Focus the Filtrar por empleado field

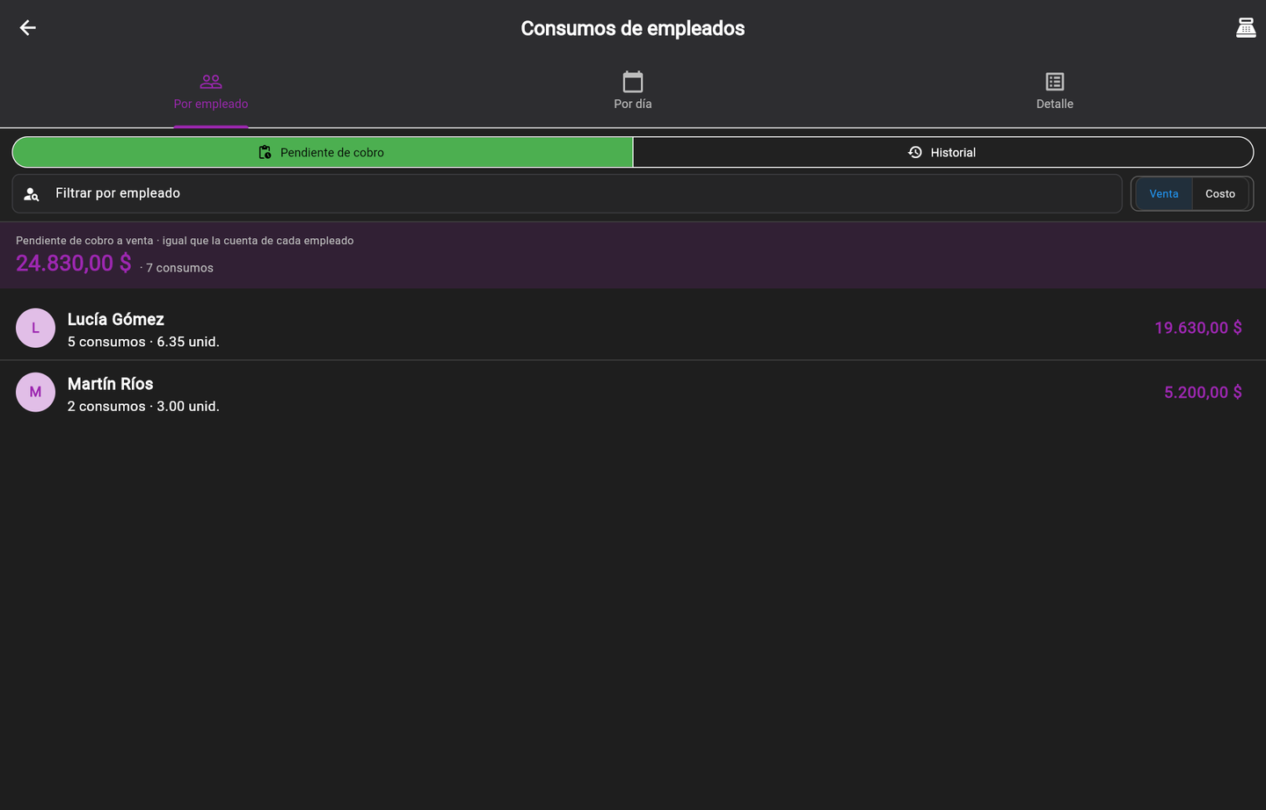point(567,193)
